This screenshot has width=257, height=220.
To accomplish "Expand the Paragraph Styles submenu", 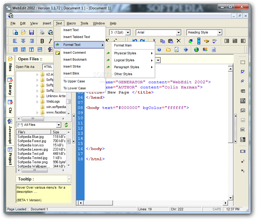I will [130, 67].
